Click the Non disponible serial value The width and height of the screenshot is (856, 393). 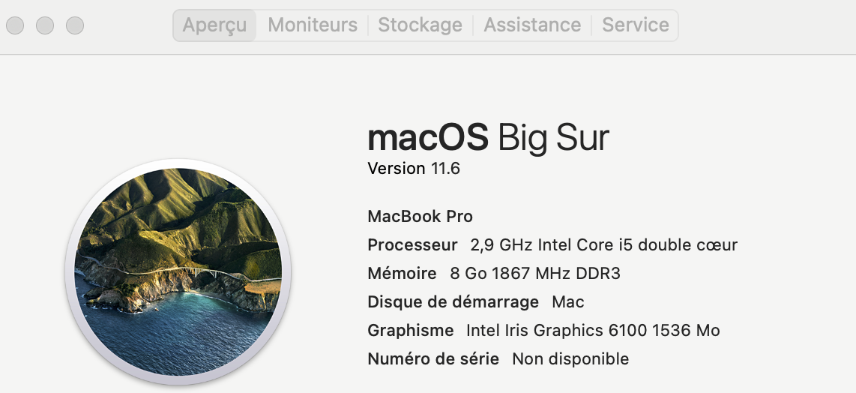570,359
